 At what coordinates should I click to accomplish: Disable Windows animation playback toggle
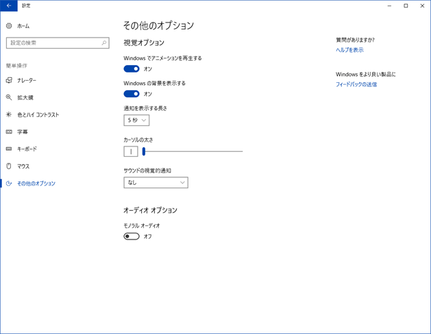132,68
